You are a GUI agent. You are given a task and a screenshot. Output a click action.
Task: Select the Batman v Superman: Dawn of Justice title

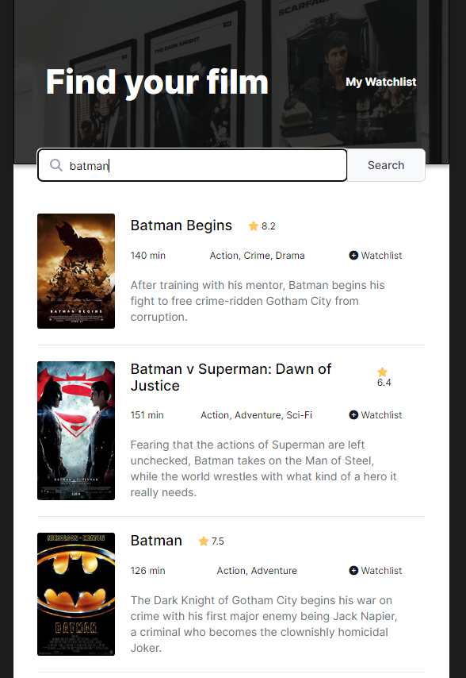pyautogui.click(x=230, y=377)
